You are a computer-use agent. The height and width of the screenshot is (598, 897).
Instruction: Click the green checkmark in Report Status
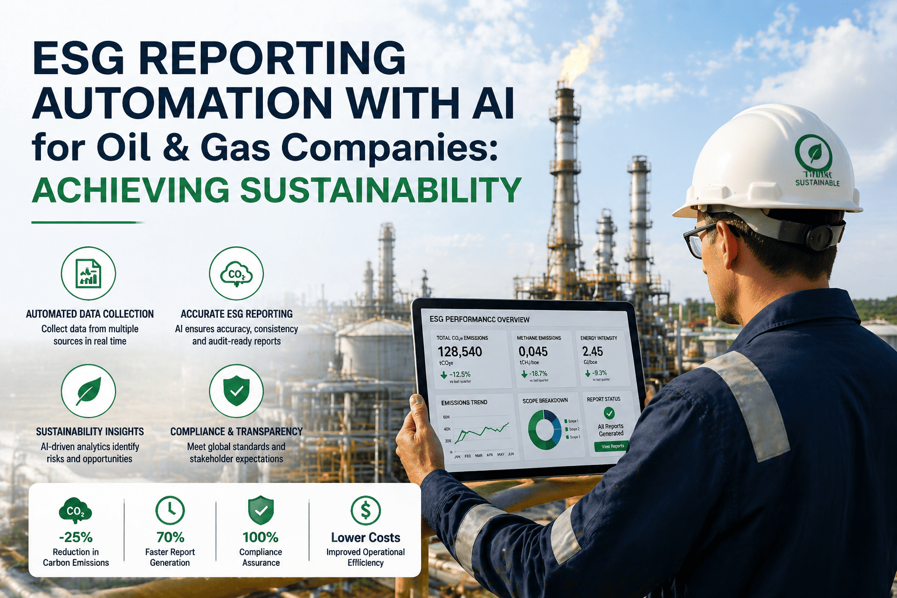tap(610, 413)
